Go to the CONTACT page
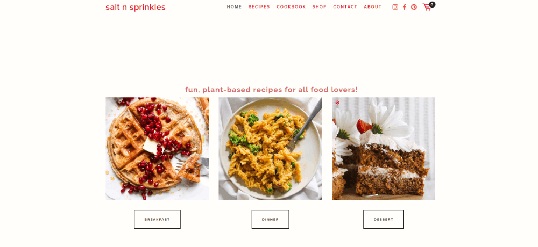Screen dimensions: 538x247 345,7
